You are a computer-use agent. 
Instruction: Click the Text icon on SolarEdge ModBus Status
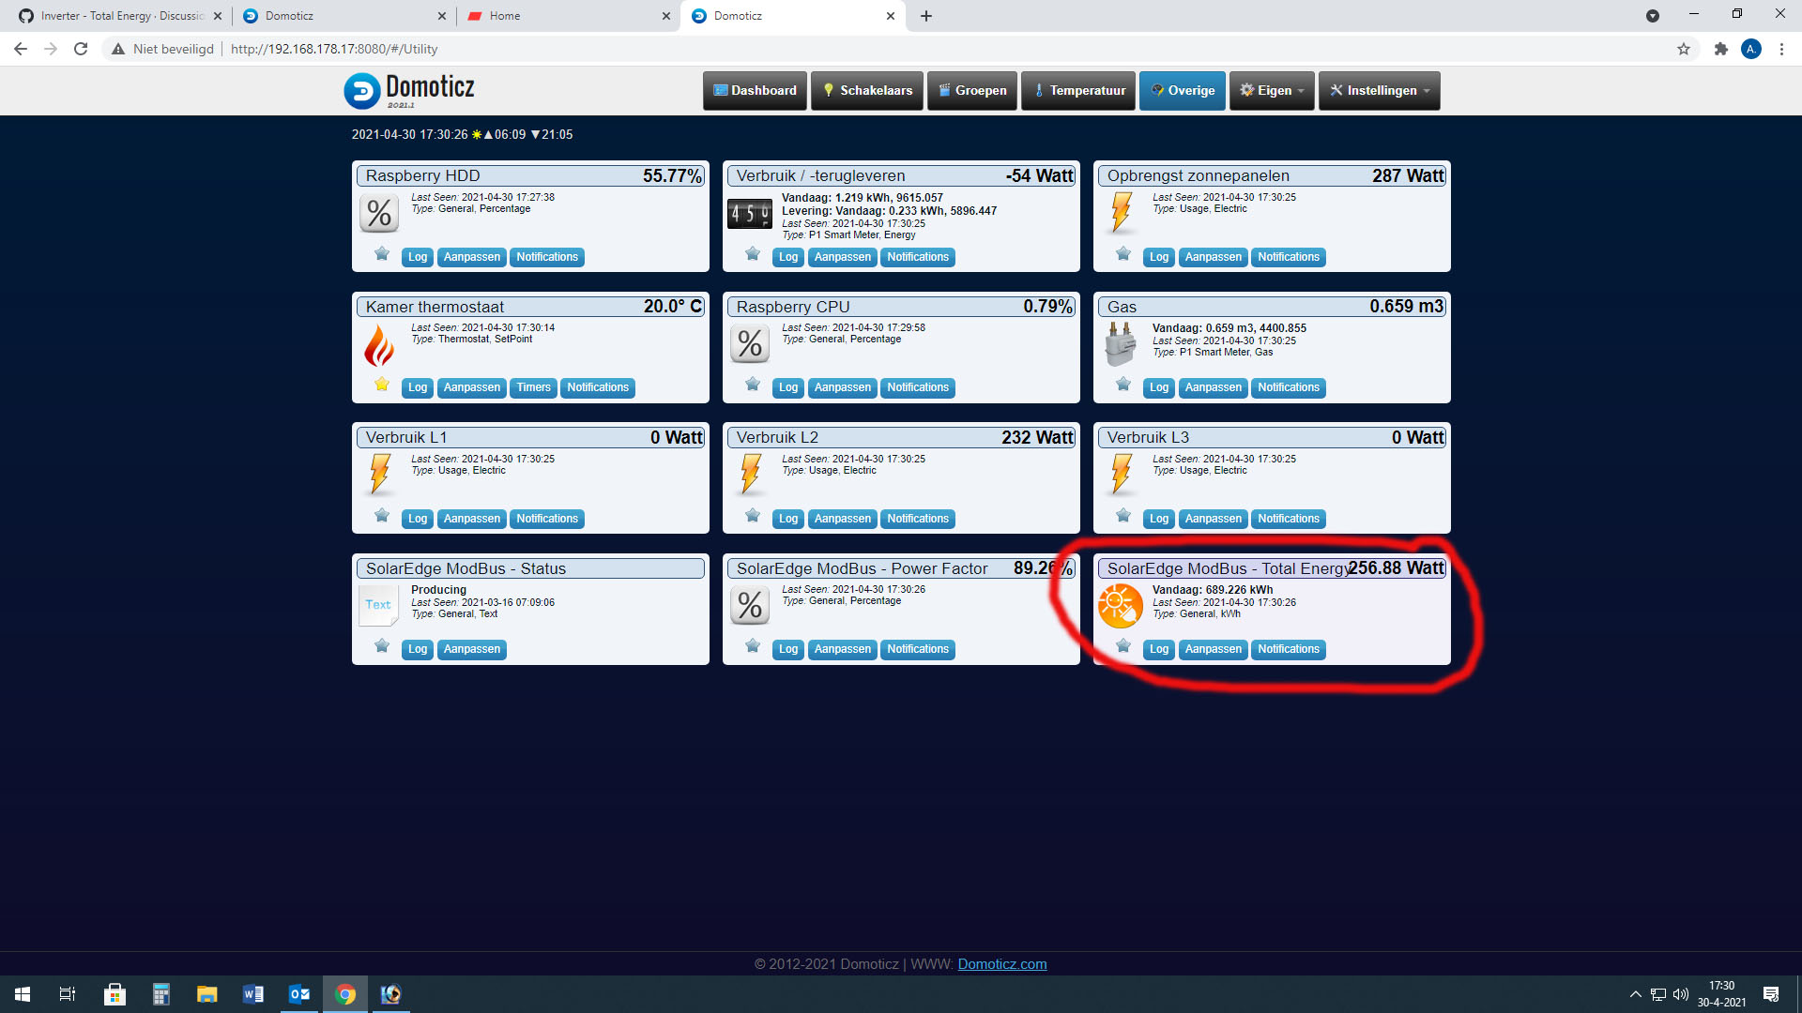click(378, 605)
